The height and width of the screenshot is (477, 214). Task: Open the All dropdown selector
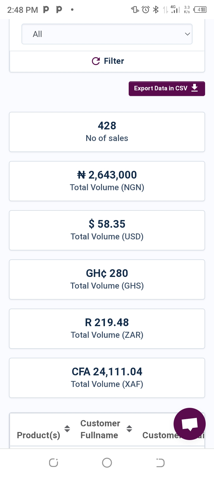tap(107, 34)
